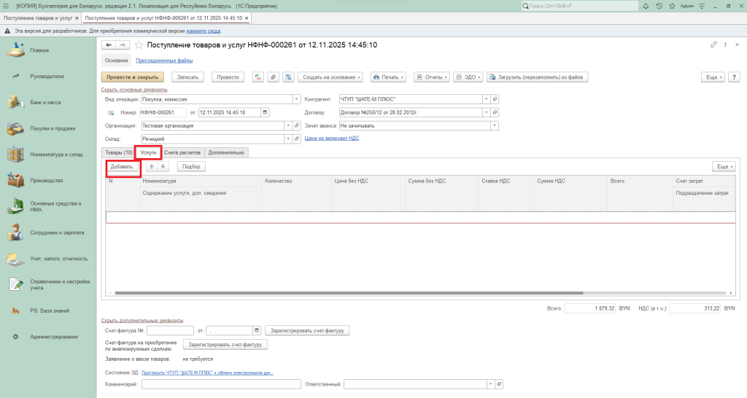This screenshot has width=747, height=398.
Task: Click into the Комментарий input field
Action: pos(221,384)
